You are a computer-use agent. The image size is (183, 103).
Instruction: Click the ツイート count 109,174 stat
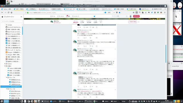coord(75,22)
